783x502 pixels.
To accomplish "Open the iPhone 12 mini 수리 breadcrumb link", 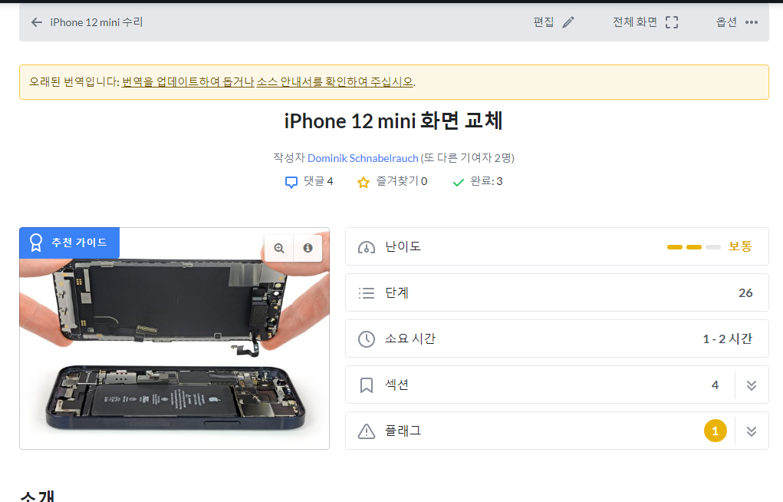I will point(97,22).
